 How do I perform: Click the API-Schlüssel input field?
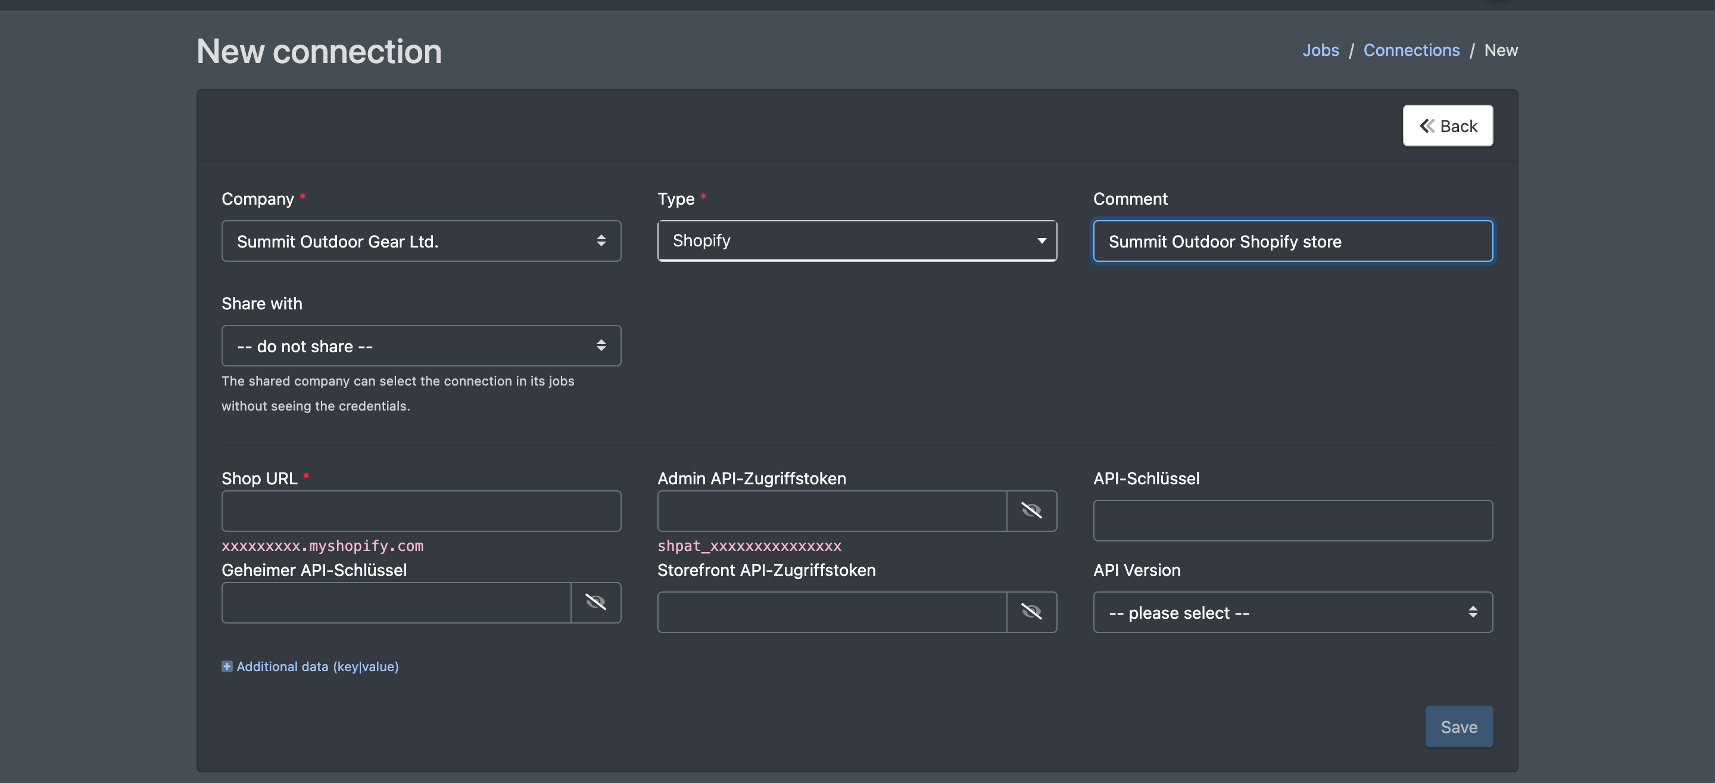pos(1292,520)
